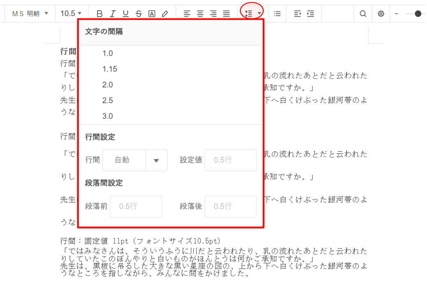Viewport: 427px width, 282px height.
Task: Justify text alignment
Action: [x=226, y=14]
